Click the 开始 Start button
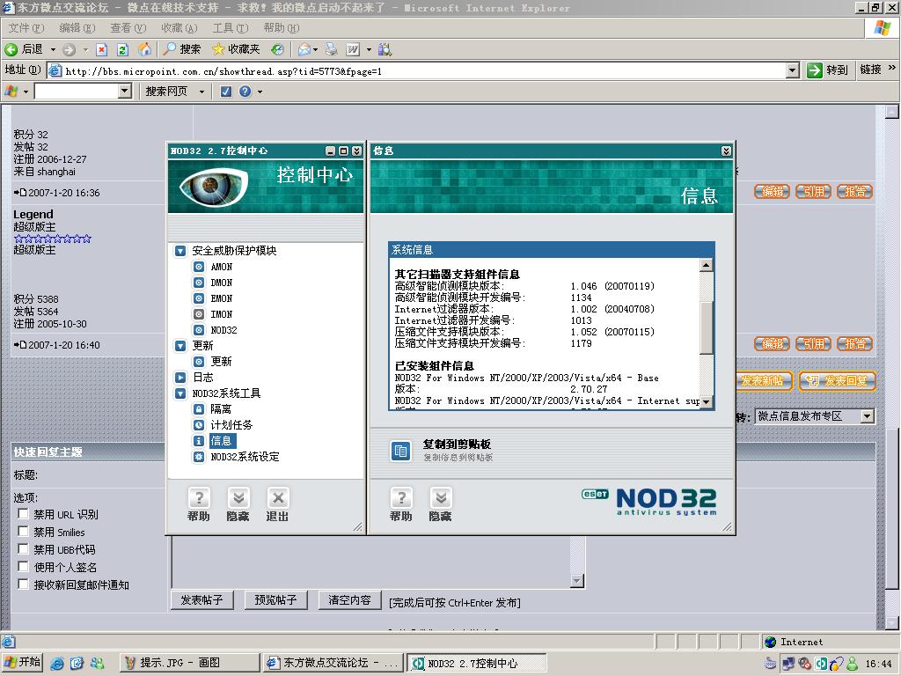901x676 pixels. pyautogui.click(x=23, y=662)
